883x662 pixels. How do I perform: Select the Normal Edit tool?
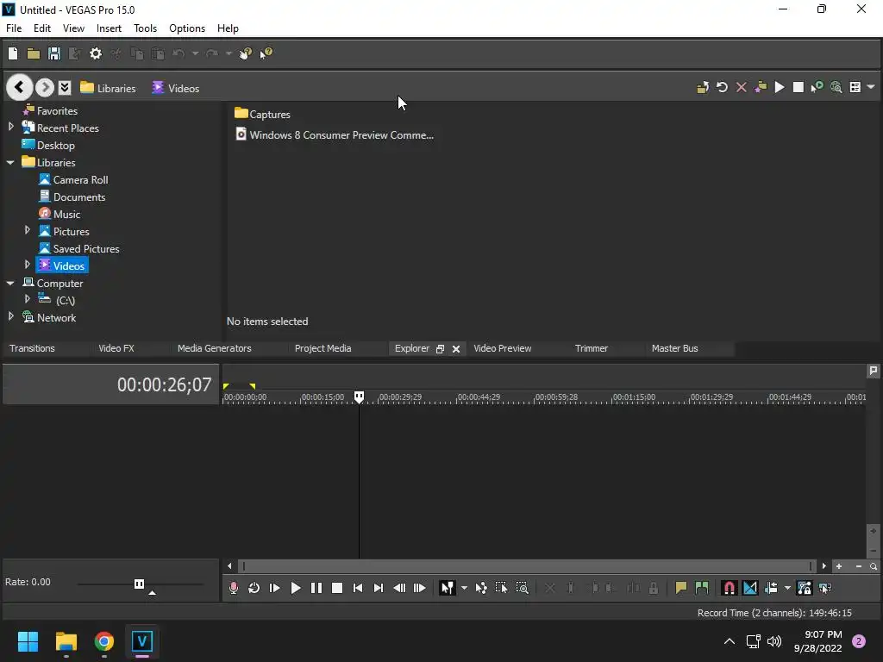tap(448, 588)
